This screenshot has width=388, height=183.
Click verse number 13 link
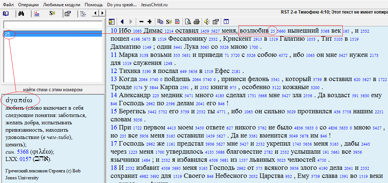(114, 79)
